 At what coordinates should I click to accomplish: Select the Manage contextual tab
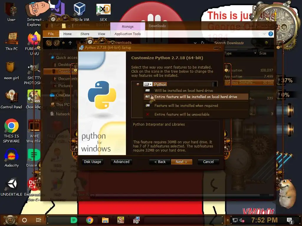pos(127,26)
